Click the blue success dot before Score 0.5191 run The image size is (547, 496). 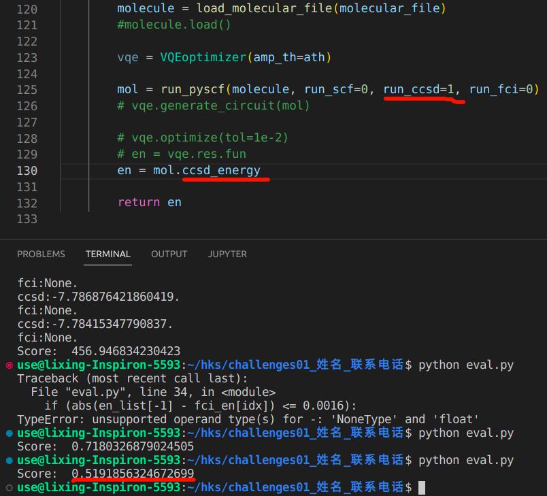pyautogui.click(x=9, y=461)
